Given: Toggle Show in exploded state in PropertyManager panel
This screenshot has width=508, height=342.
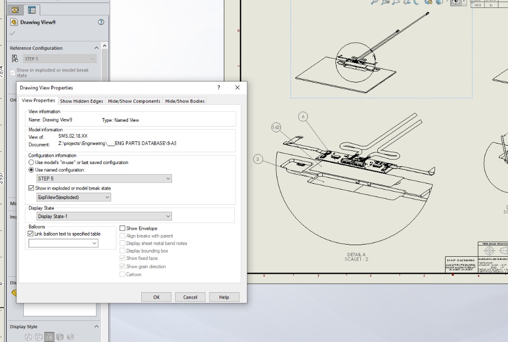Looking at the screenshot, I should point(13,73).
